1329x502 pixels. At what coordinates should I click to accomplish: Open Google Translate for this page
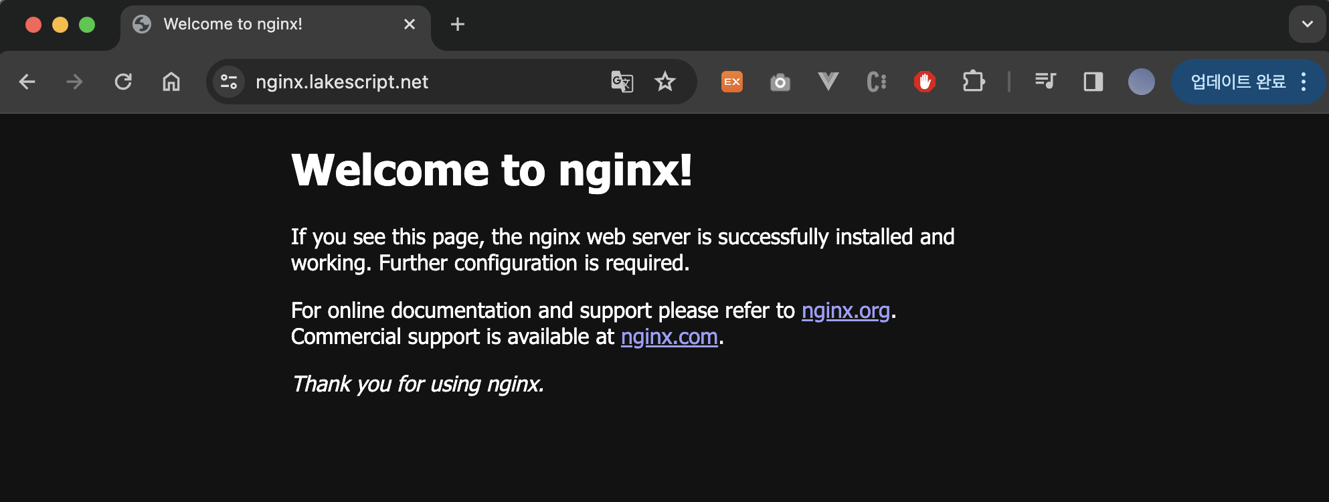[x=622, y=82]
